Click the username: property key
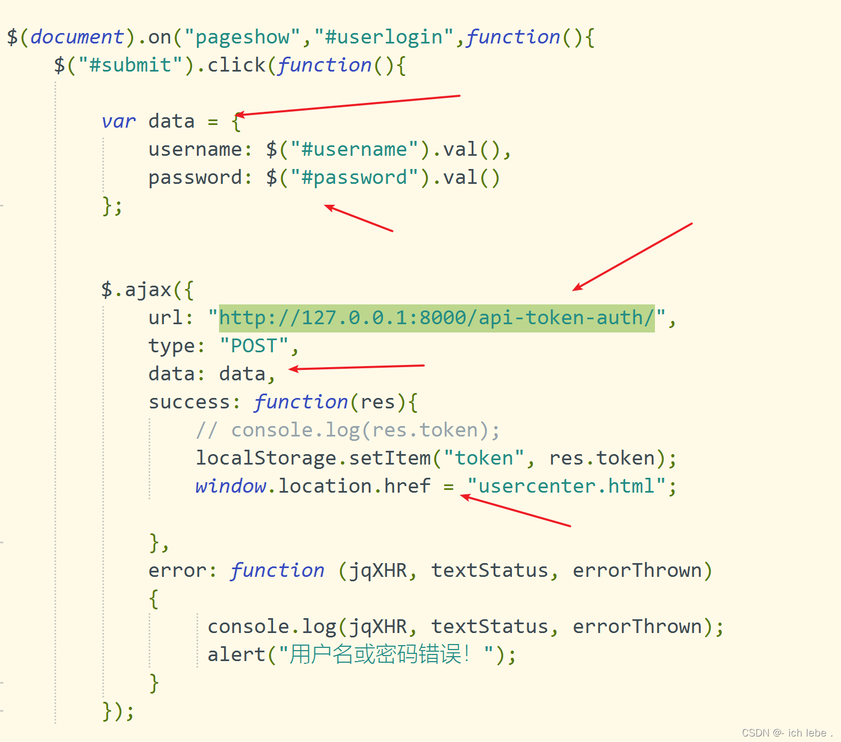This screenshot has height=742, width=841. coord(200,149)
